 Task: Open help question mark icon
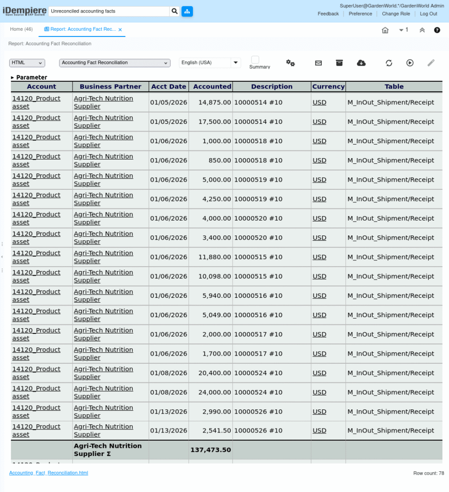coord(437,30)
